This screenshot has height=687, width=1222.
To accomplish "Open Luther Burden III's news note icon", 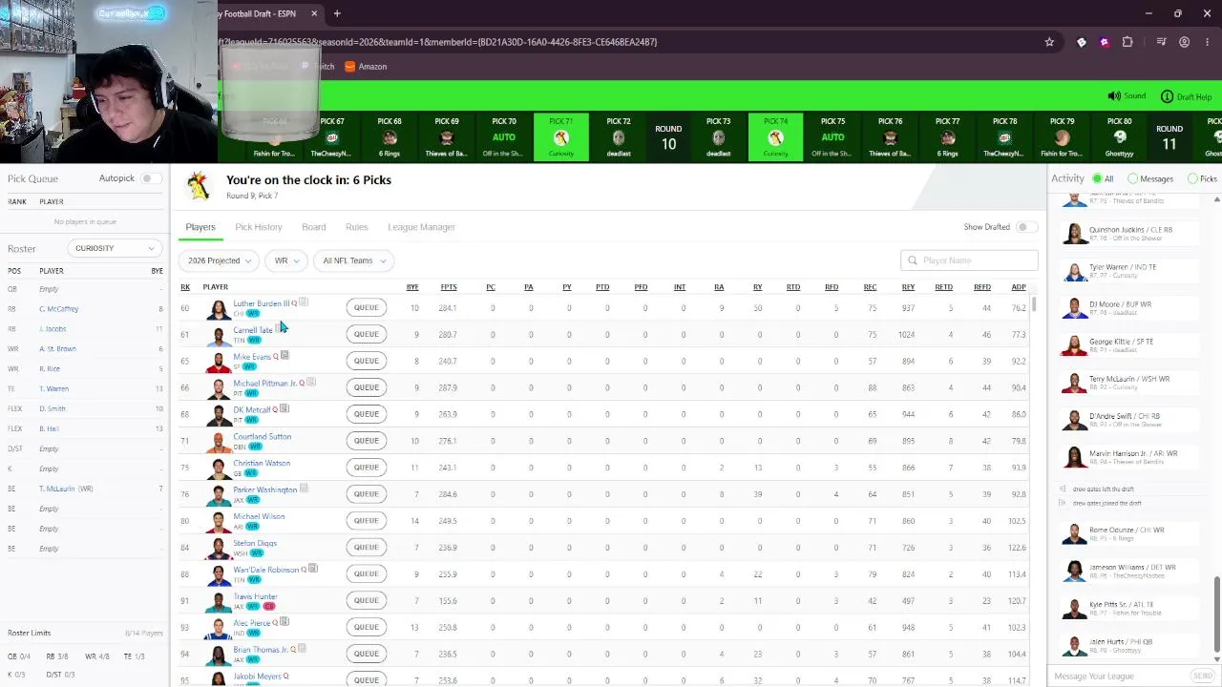I will [303, 302].
